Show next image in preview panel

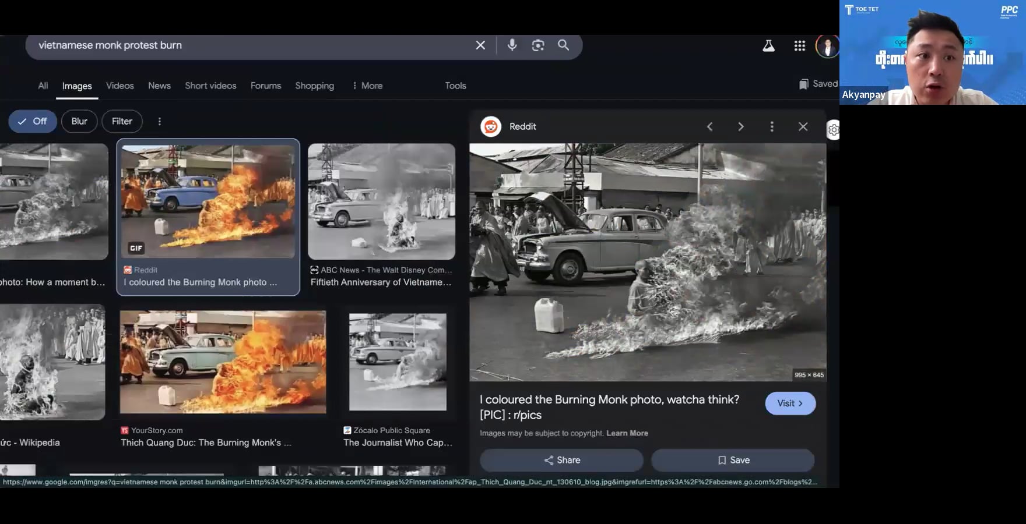click(740, 127)
